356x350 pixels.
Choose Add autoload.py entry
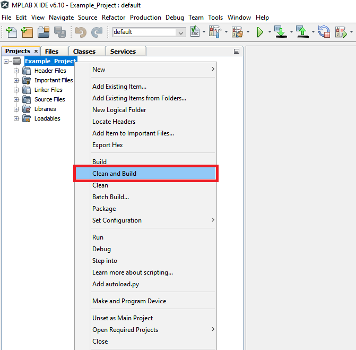145,284
